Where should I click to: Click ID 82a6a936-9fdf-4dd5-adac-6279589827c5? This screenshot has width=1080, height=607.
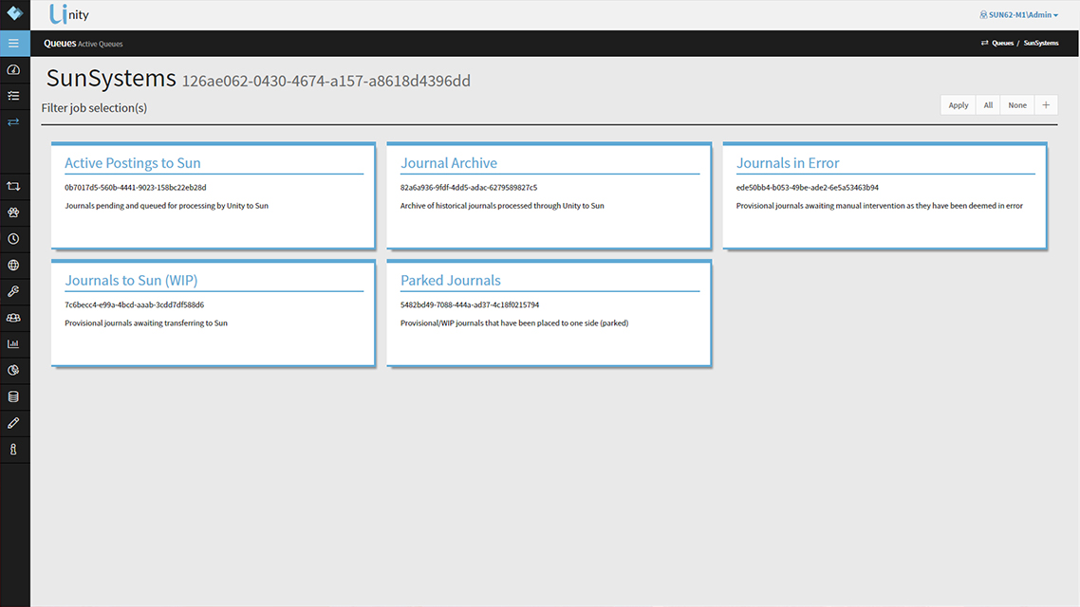(469, 187)
